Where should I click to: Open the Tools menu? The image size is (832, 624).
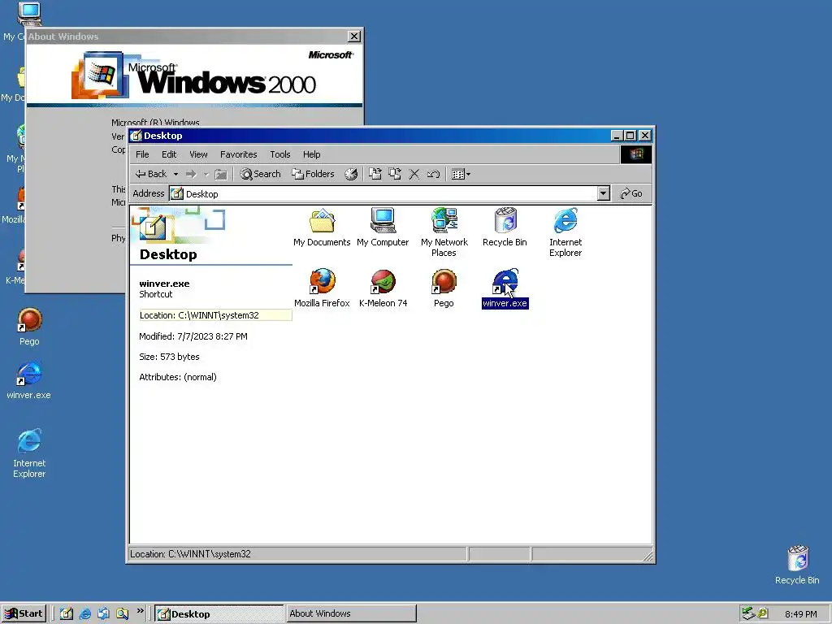coord(279,154)
